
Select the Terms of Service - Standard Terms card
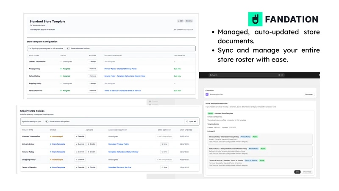pyautogui.click(x=260, y=163)
